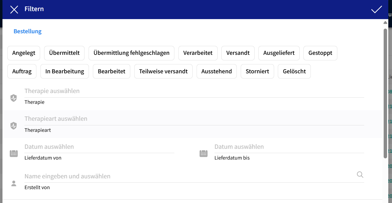The image size is (392, 203).
Task: Click the heart-shield icon beside Therapieart
Action: (14, 126)
